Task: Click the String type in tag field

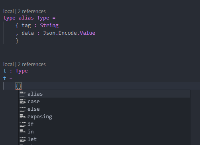Action: tap(49, 25)
